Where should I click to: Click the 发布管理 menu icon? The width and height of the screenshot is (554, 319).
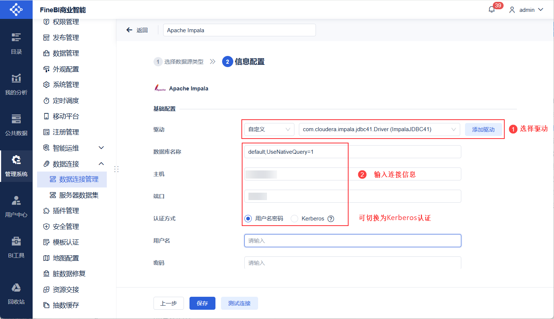click(46, 38)
